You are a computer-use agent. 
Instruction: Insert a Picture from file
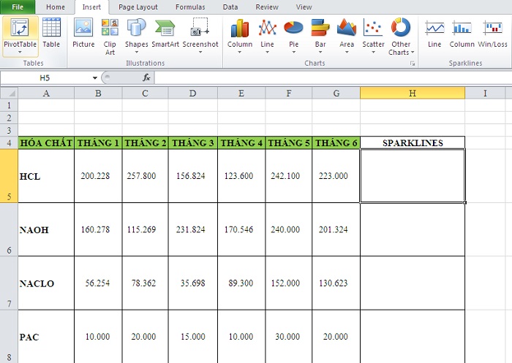click(x=83, y=34)
